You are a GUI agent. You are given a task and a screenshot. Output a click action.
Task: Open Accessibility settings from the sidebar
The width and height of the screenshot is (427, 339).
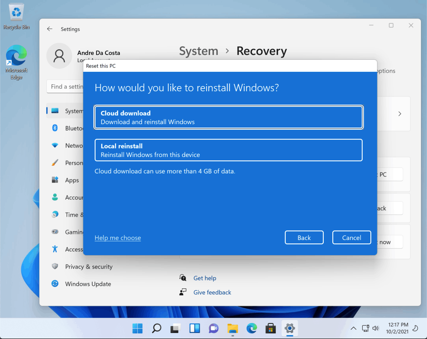coord(55,249)
